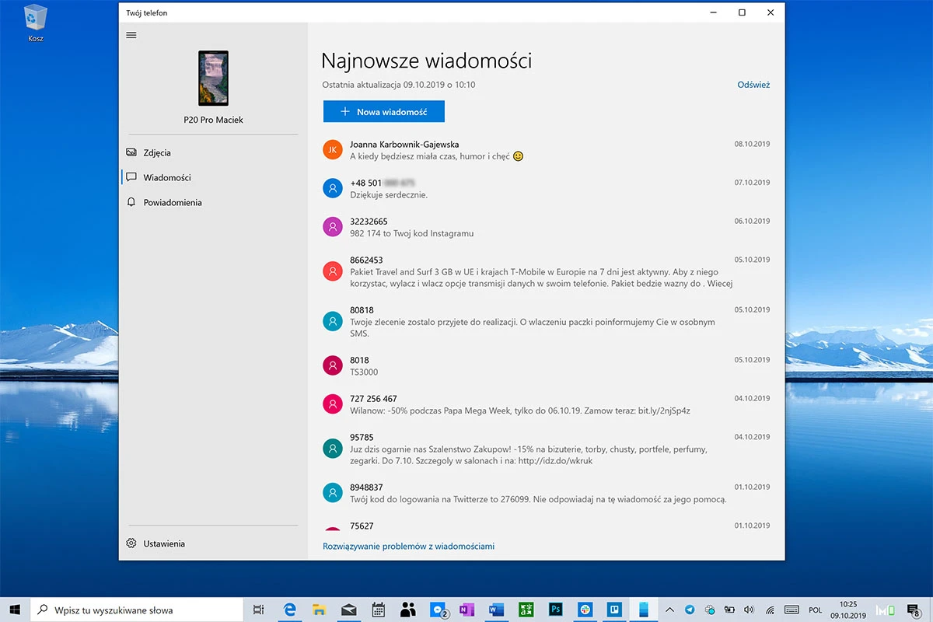
Task: Open Microsoft Word from the taskbar
Action: pyautogui.click(x=496, y=610)
